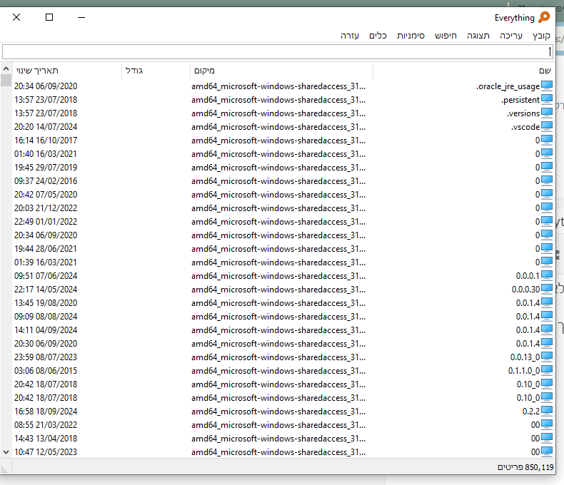Maximize the Everything window
The width and height of the screenshot is (564, 485).
49,17
